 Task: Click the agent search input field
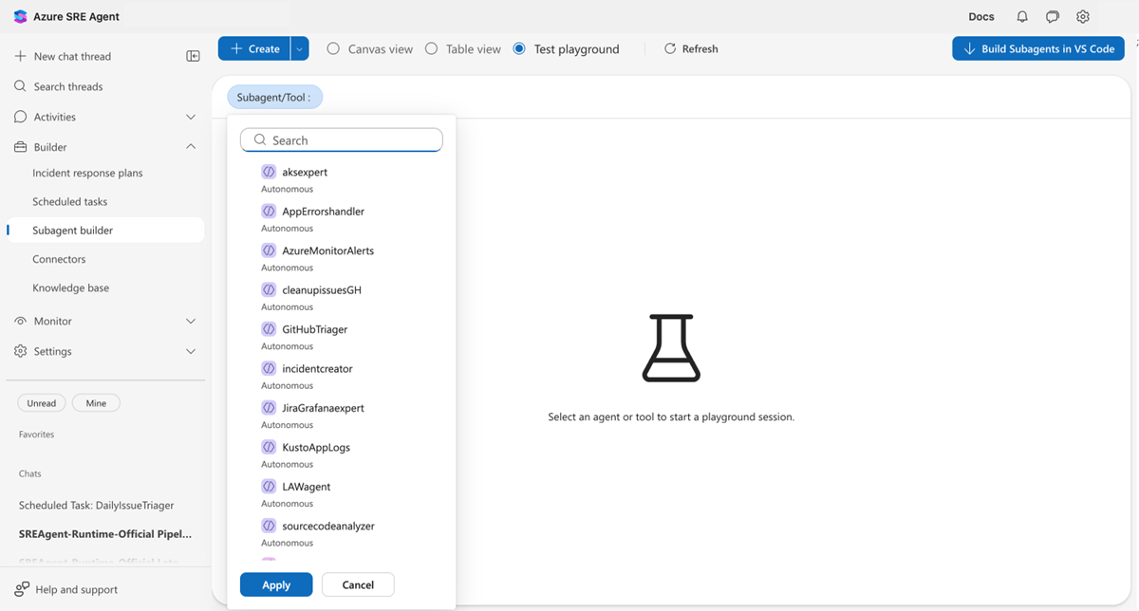point(342,139)
